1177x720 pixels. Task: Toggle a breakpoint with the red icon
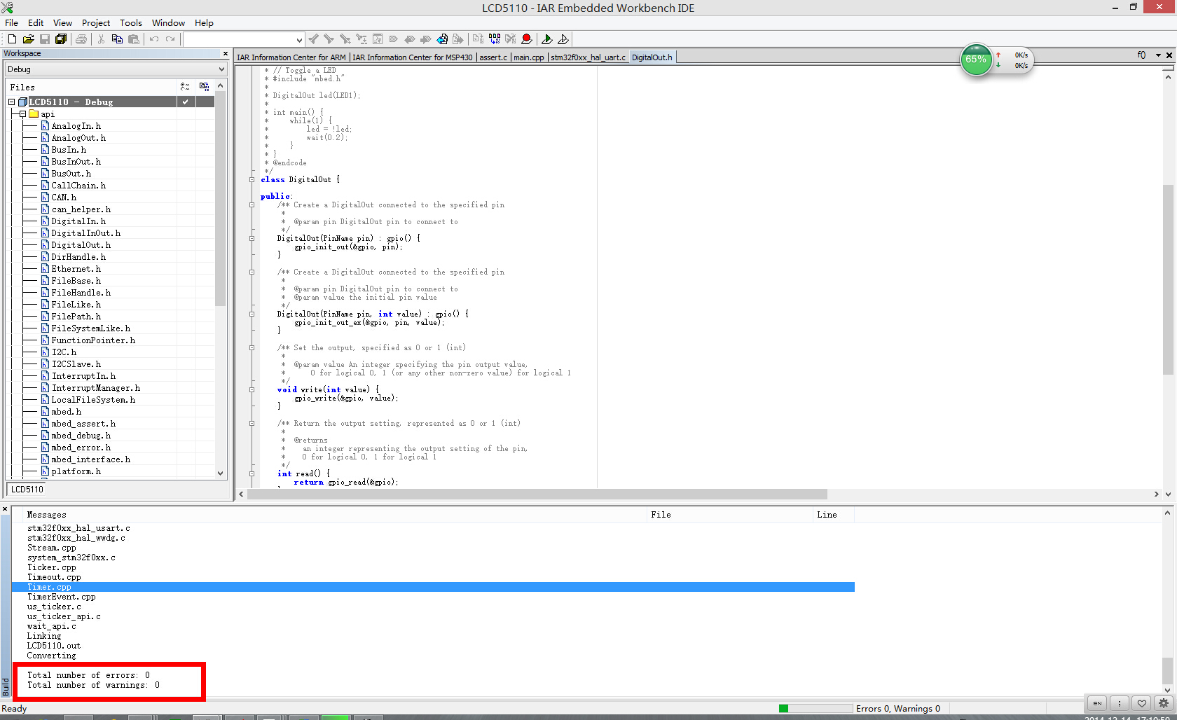[527, 39]
